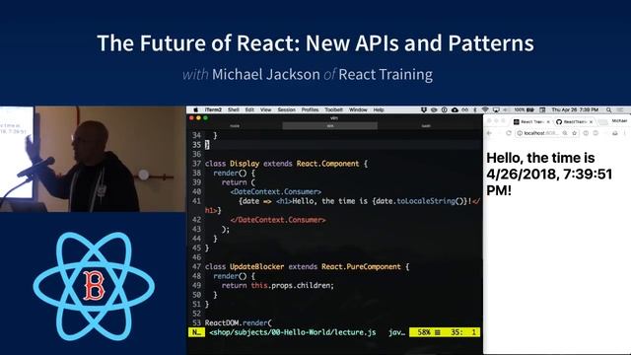This screenshot has height=355, width=631.
Task: Open the Toolbelt menu
Action: 333,109
